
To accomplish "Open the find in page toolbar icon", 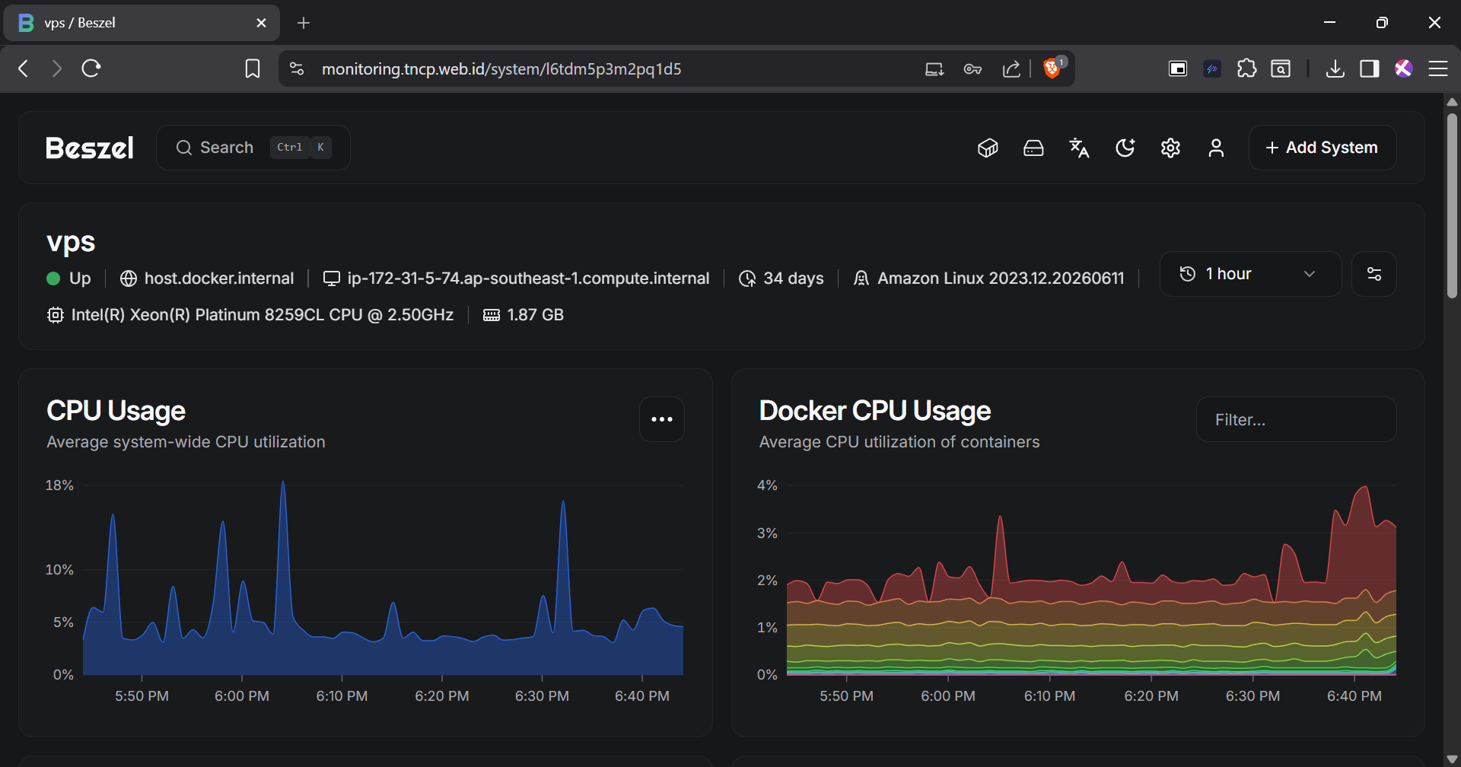I will pyautogui.click(x=1281, y=68).
